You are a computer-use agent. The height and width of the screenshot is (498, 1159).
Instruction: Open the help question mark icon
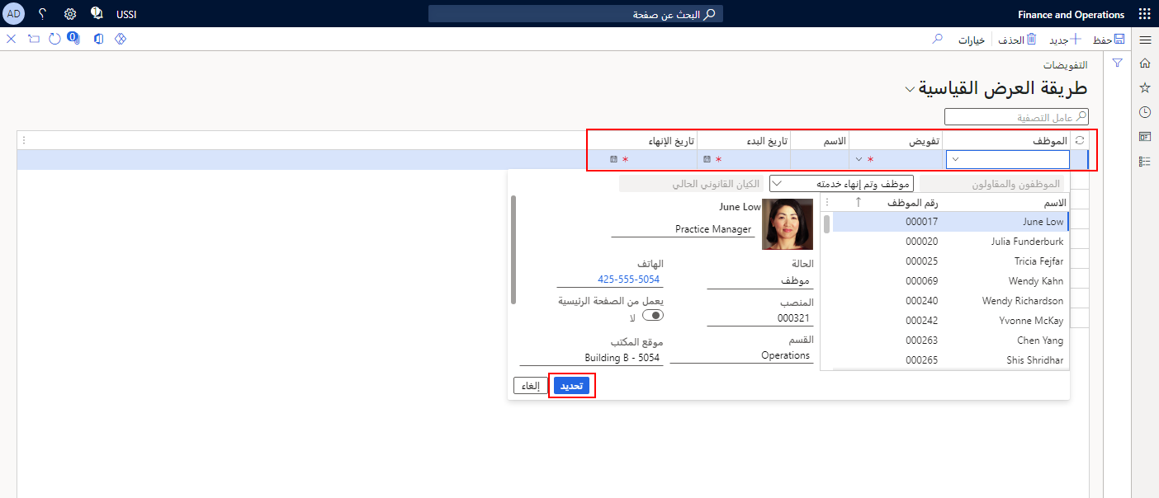[x=42, y=14]
